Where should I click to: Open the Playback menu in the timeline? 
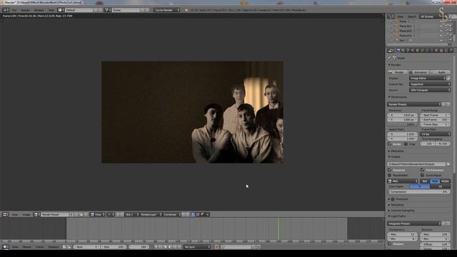coord(54,247)
